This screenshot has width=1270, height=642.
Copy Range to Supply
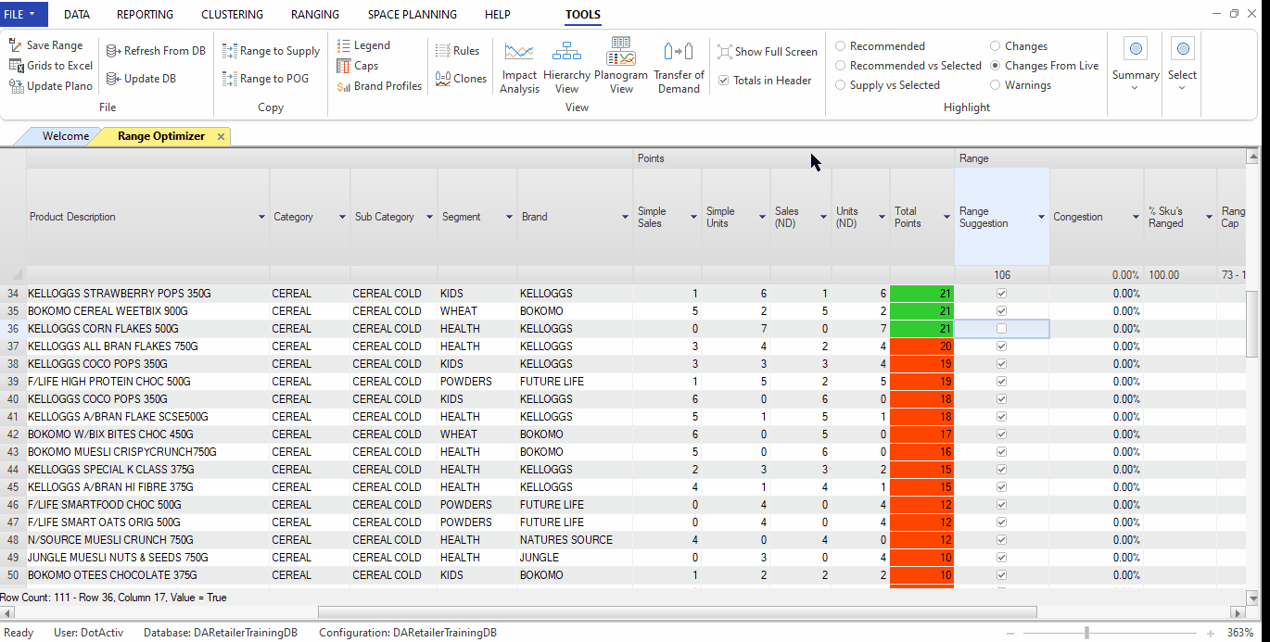271,51
